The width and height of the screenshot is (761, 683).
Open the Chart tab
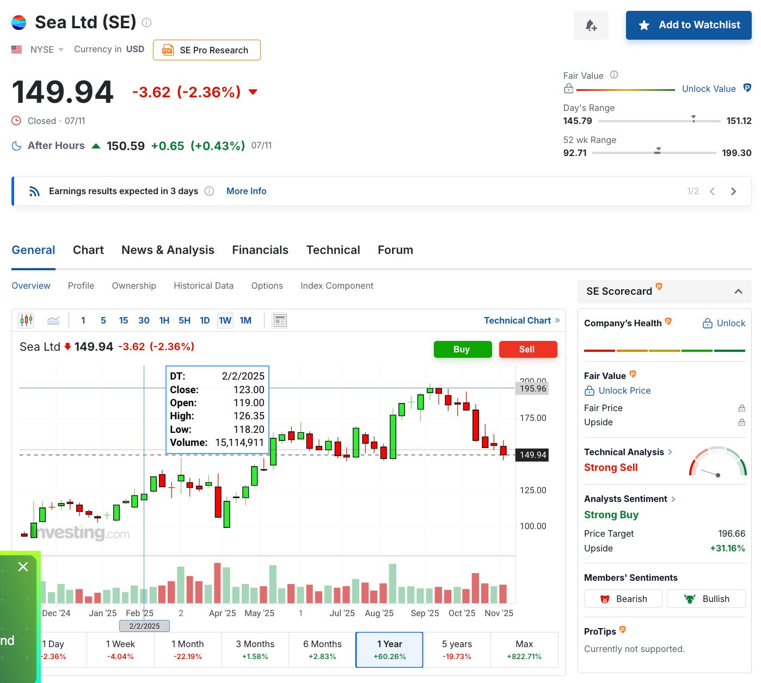(x=88, y=250)
